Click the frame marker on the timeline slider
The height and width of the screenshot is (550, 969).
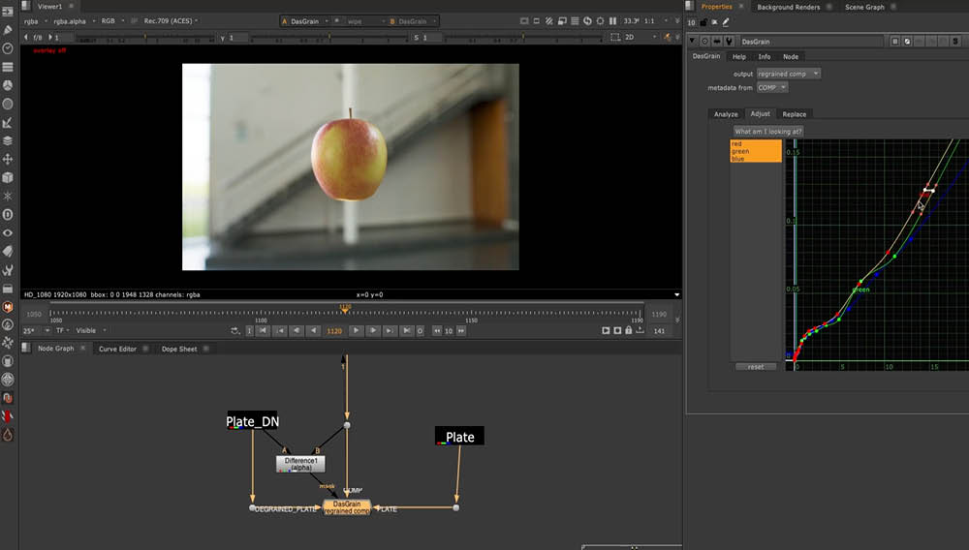345,309
